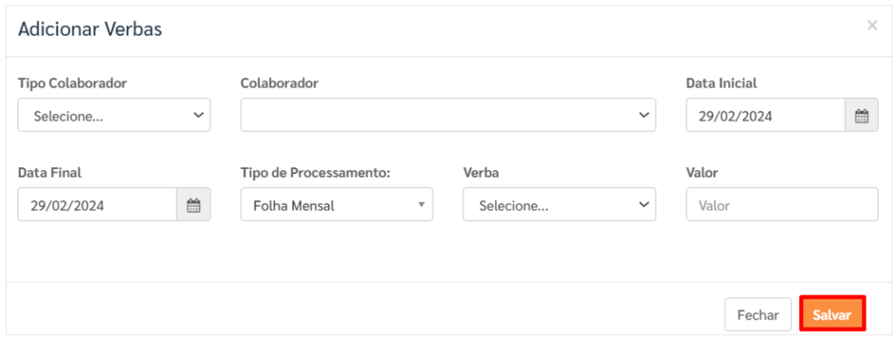This screenshot has height=337, width=896.
Task: Click the Tipo de Processamento label
Action: [315, 172]
